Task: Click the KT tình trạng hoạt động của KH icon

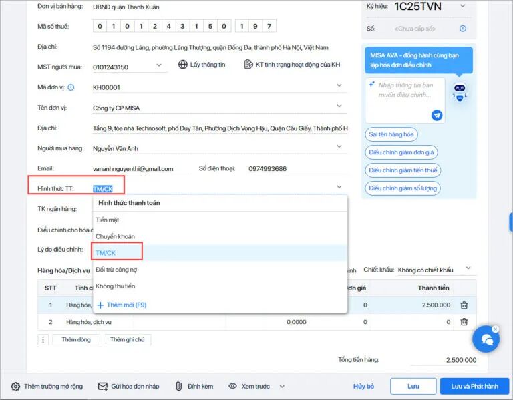Action: click(248, 65)
